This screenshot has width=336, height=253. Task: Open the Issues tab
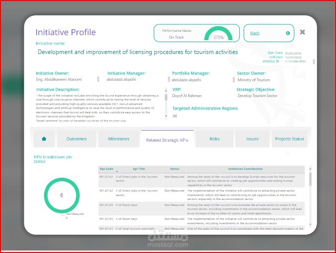(x=252, y=139)
